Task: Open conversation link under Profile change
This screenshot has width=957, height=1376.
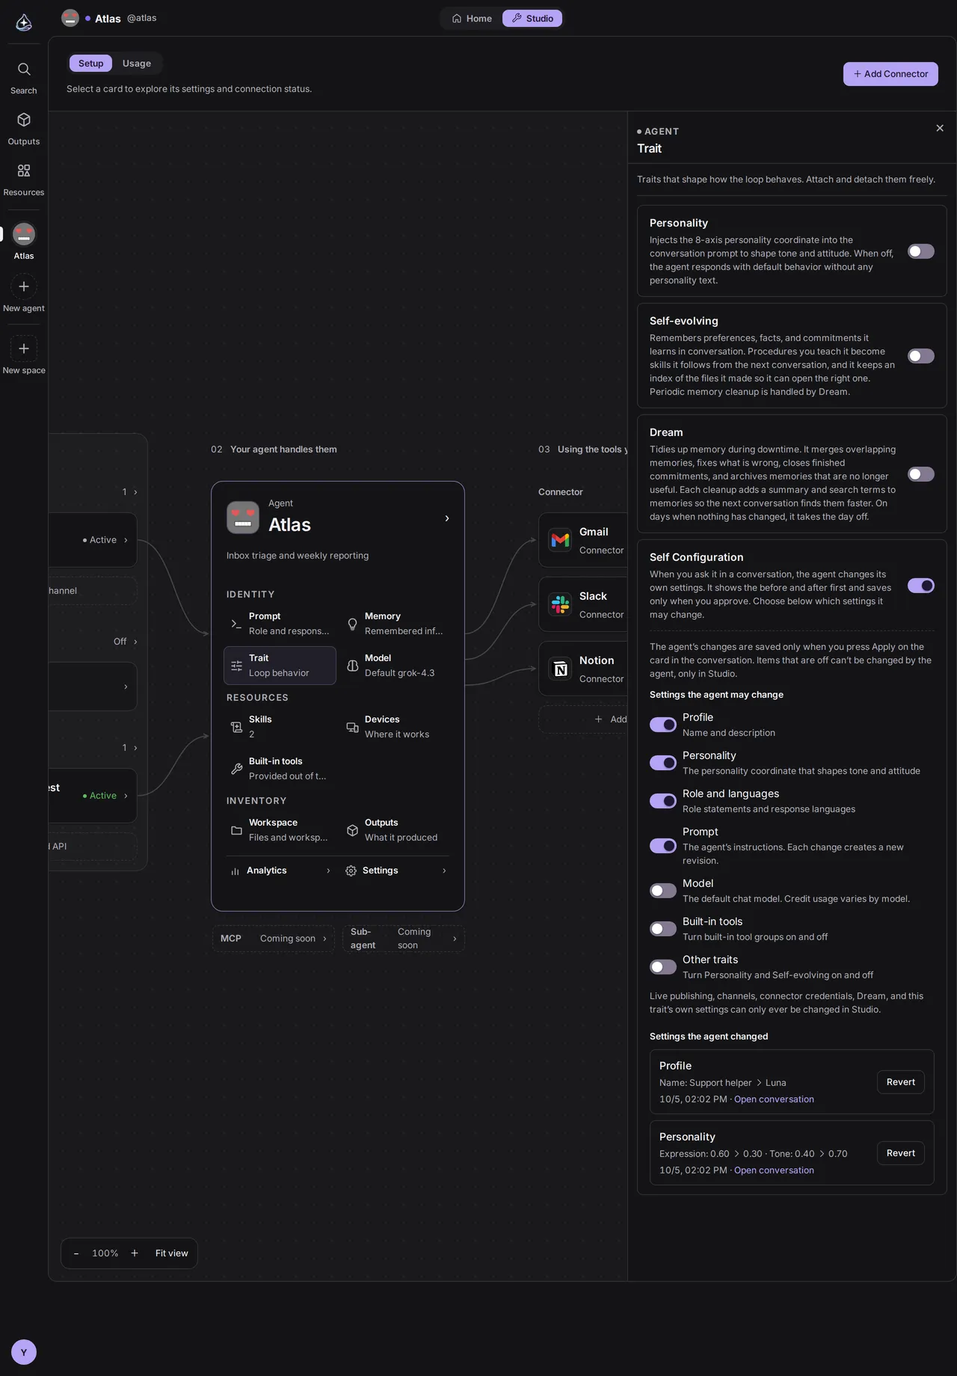Action: click(x=774, y=1099)
